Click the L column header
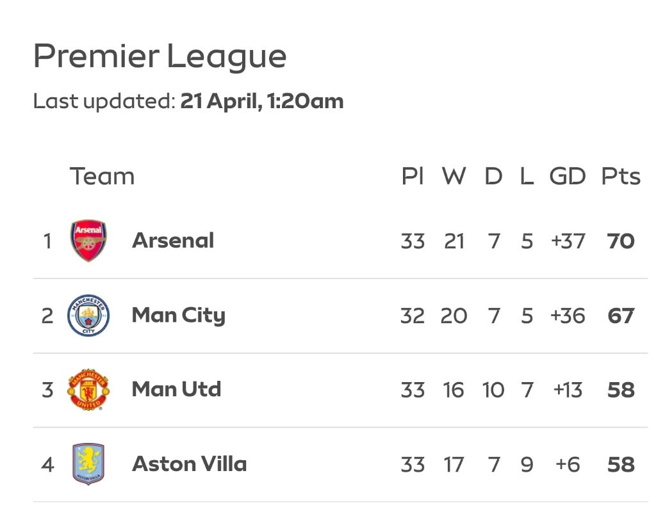 527,176
